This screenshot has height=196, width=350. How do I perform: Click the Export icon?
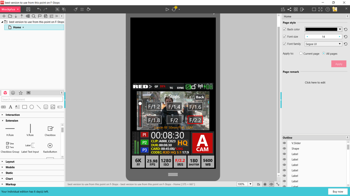pos(302,9)
